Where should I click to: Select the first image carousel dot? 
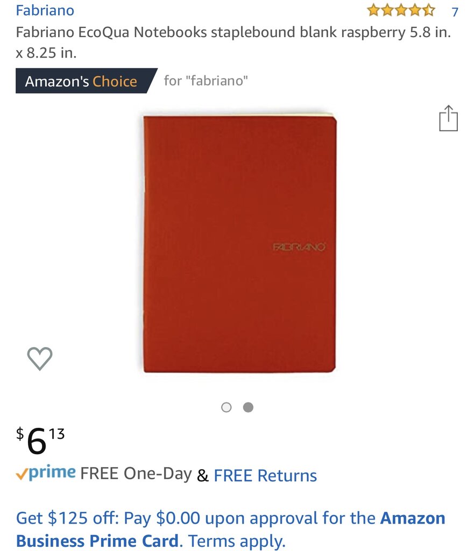click(226, 407)
